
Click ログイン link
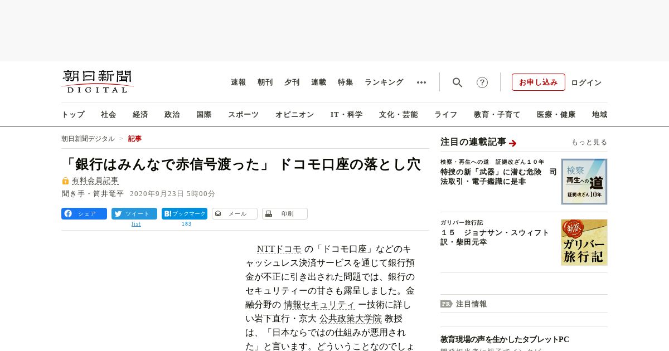pos(586,82)
